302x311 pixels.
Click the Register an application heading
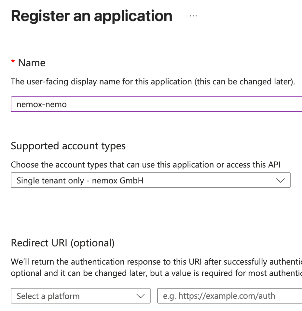[92, 16]
